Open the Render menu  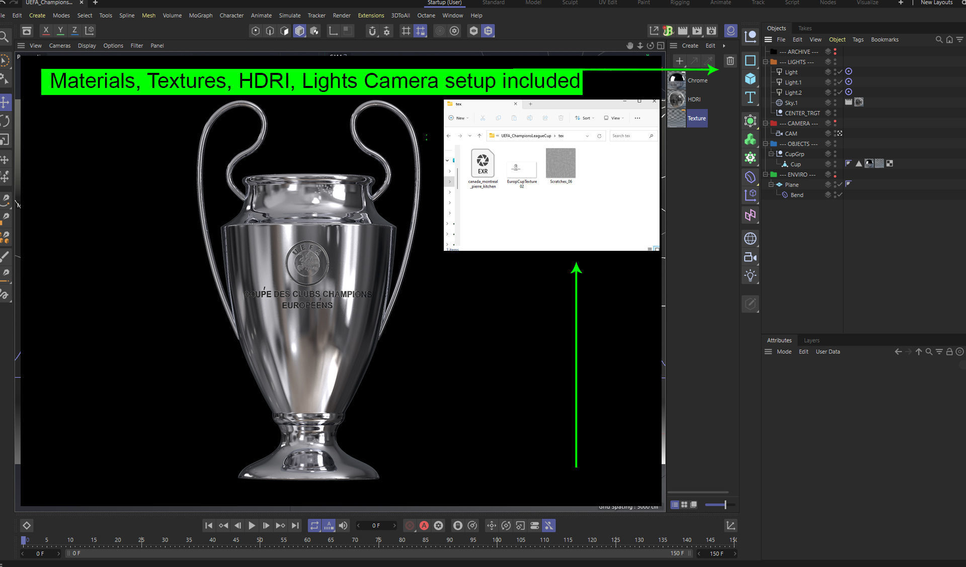click(x=342, y=16)
